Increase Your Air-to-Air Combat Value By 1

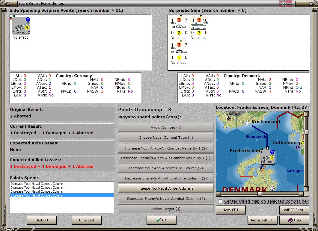(x=166, y=148)
